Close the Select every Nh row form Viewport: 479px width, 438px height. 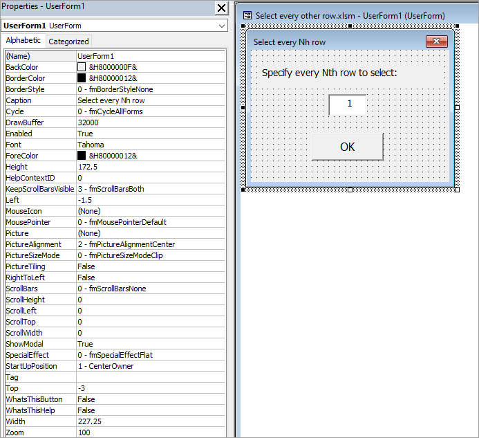point(436,42)
